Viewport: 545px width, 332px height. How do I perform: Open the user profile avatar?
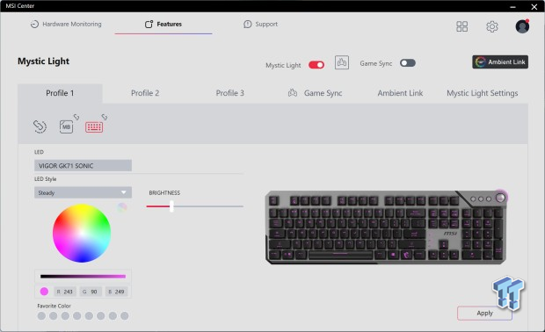coord(522,26)
